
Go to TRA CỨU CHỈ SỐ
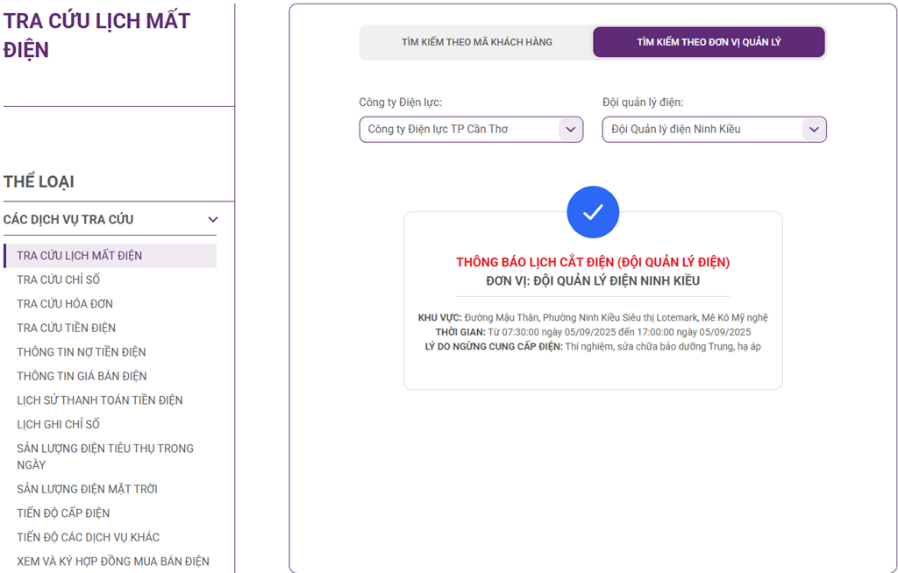pos(59,279)
